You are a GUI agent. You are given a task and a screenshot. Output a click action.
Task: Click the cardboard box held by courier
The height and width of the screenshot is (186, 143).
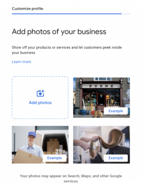[x=27, y=157]
